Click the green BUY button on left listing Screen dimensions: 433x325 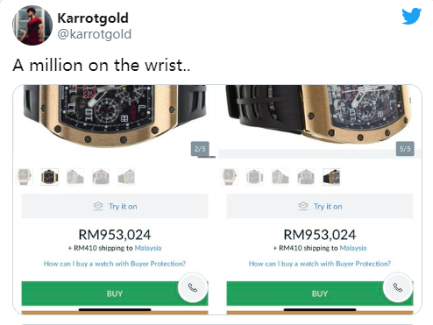click(x=115, y=293)
